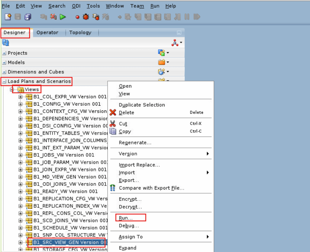Collapse the Load Plans and Scenarios section

4,81
